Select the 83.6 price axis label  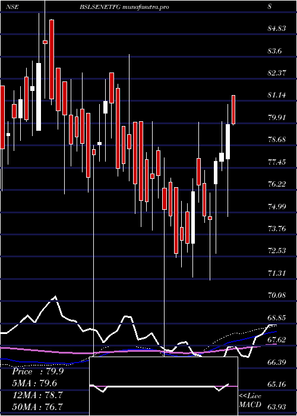coord(274,51)
